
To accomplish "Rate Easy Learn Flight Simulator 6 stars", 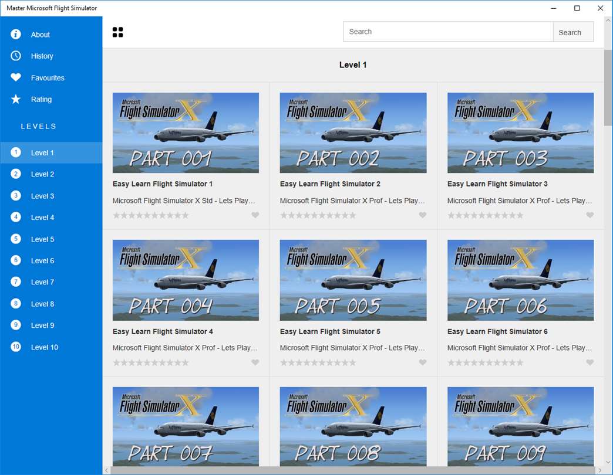I will 486,363.
